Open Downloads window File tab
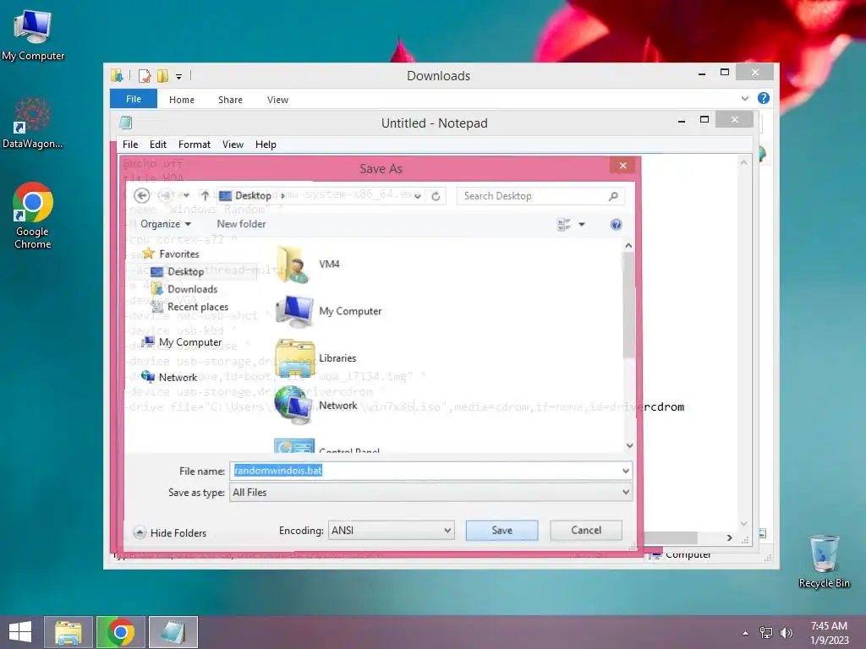The height and width of the screenshot is (649, 866). coord(134,99)
